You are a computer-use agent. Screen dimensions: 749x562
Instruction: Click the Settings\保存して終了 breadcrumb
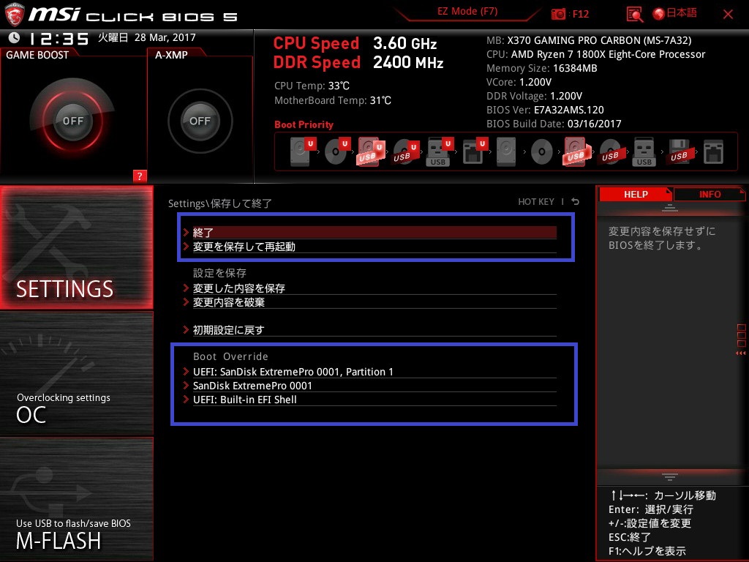pyautogui.click(x=219, y=203)
